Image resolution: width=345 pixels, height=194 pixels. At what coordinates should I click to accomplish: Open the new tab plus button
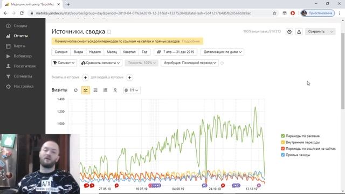pyautogui.click(x=68, y=4)
